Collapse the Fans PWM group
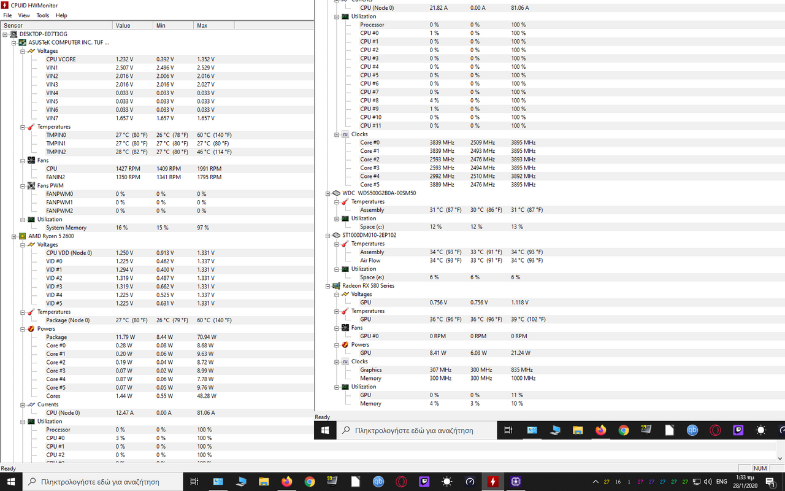 pyautogui.click(x=23, y=185)
